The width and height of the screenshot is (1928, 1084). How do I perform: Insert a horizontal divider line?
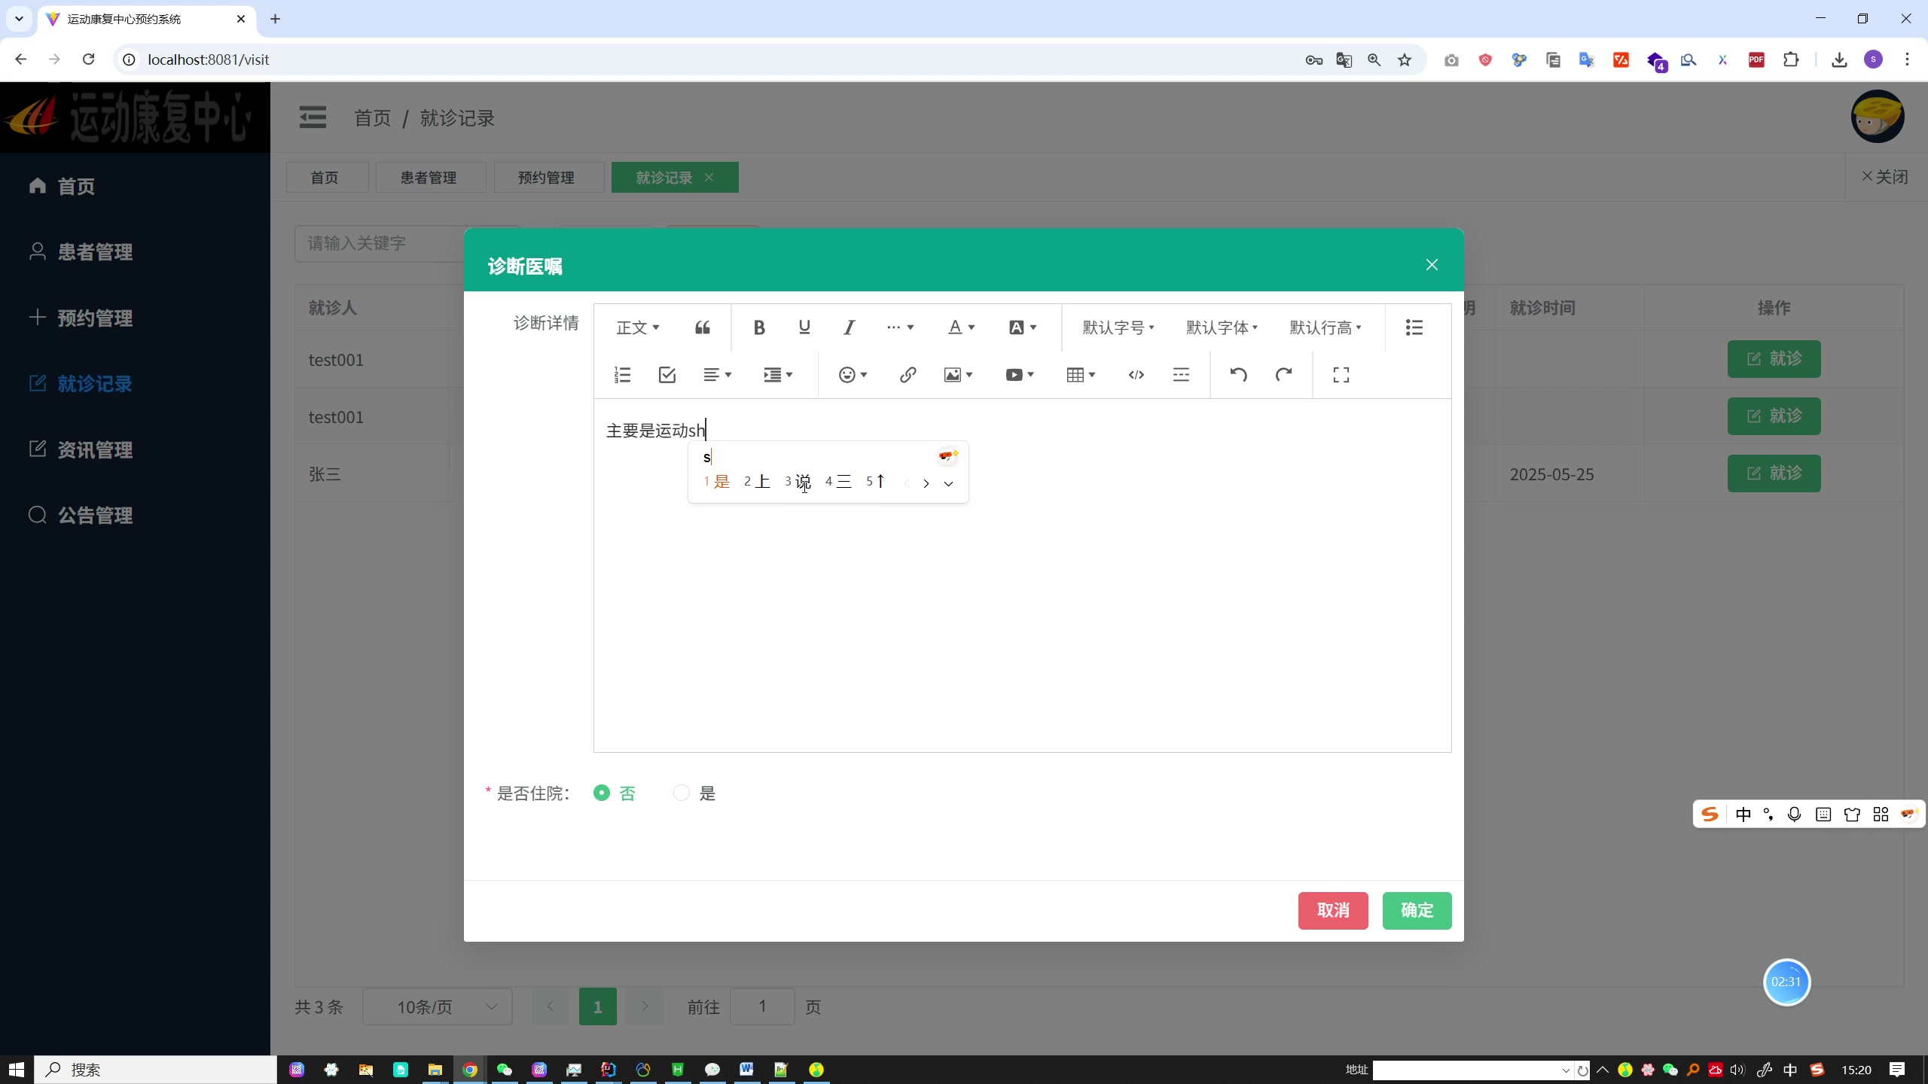click(x=1181, y=375)
